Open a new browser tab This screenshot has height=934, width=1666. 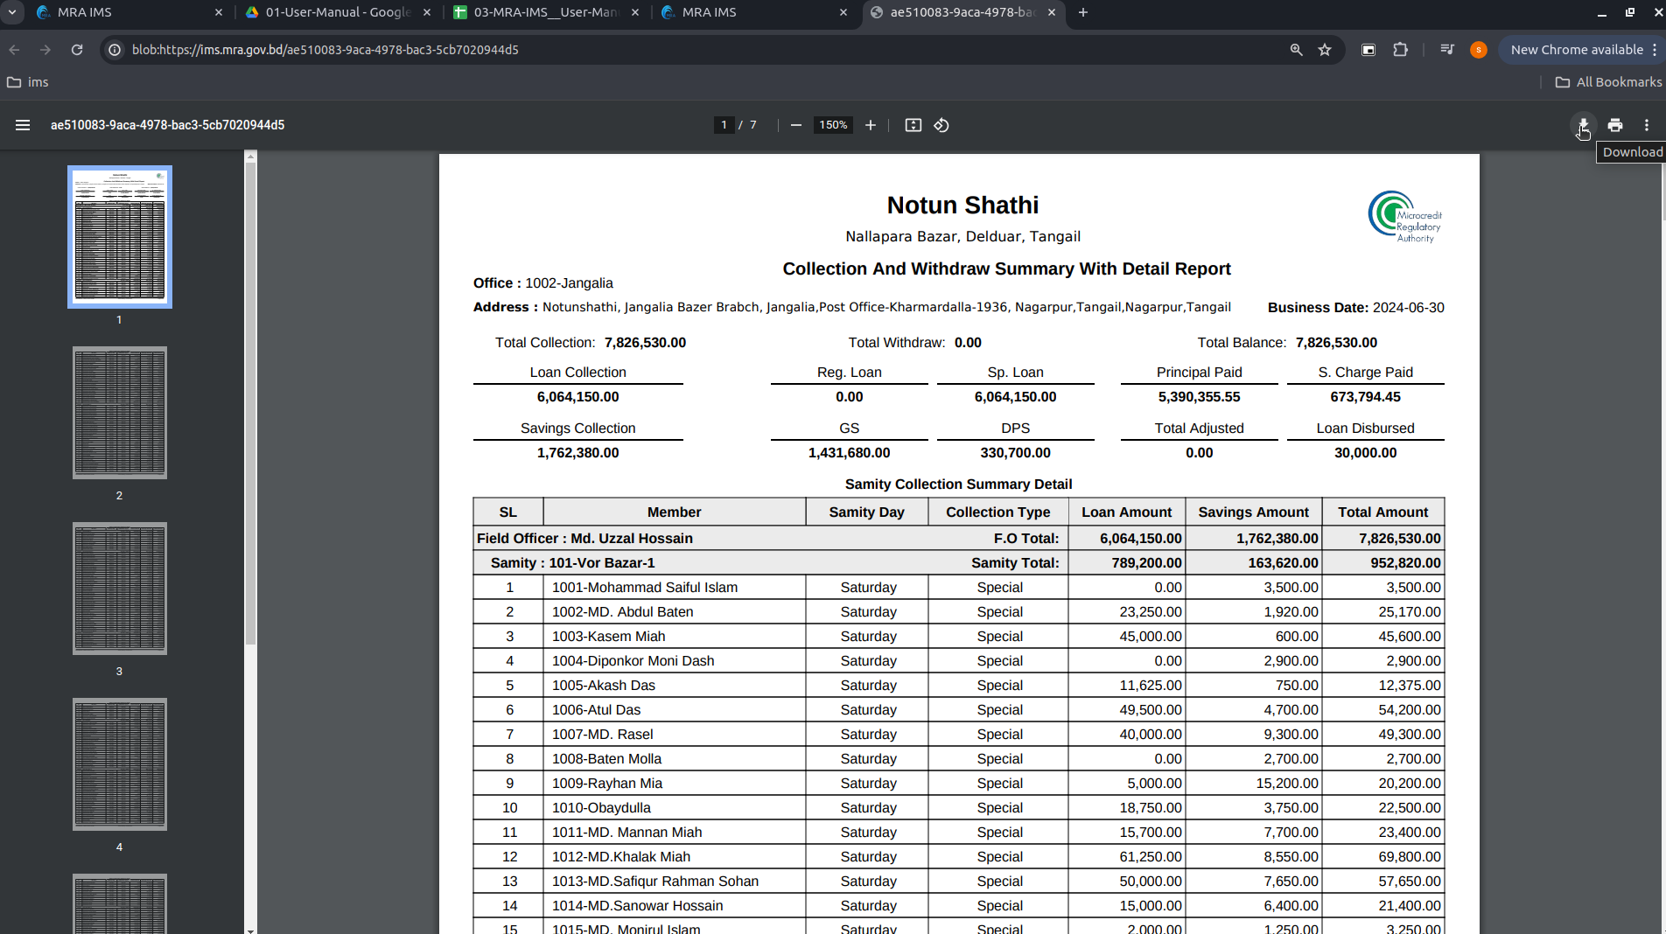(x=1083, y=12)
